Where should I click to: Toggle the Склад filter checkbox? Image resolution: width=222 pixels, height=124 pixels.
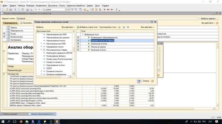4,34
